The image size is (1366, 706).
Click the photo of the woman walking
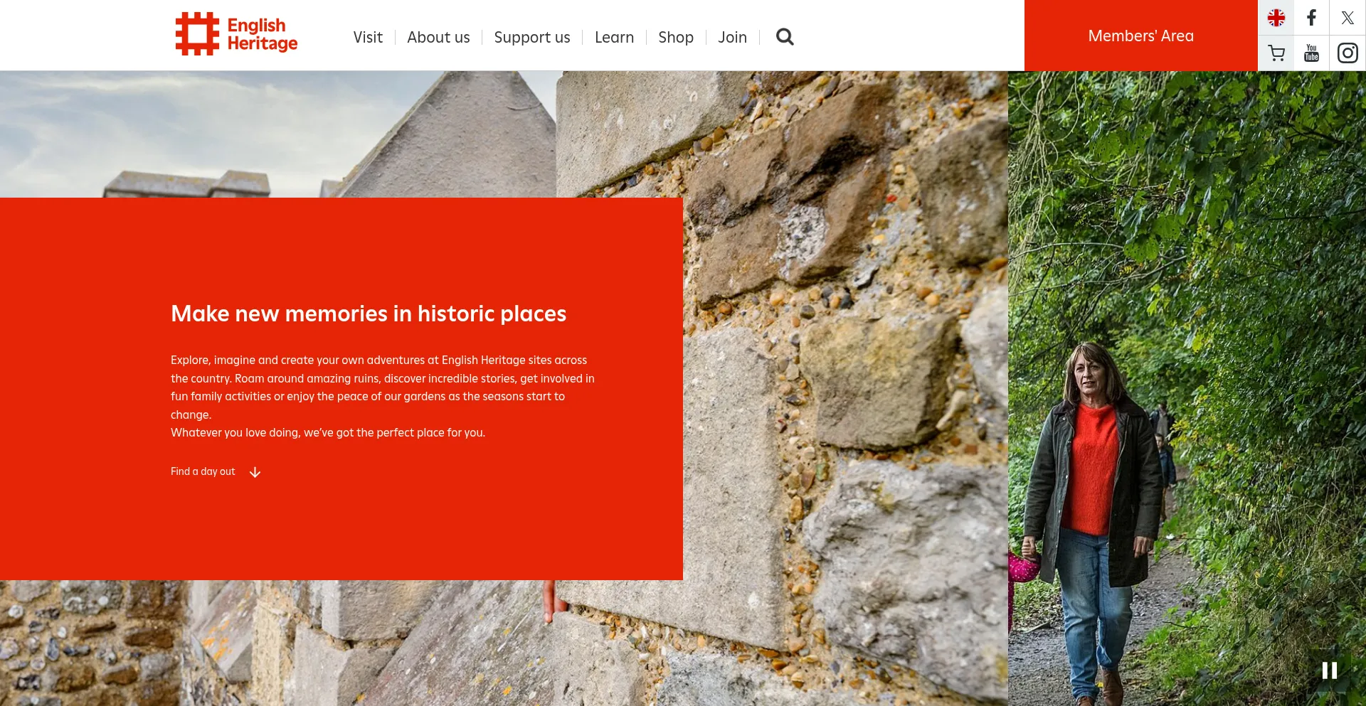1096,498
